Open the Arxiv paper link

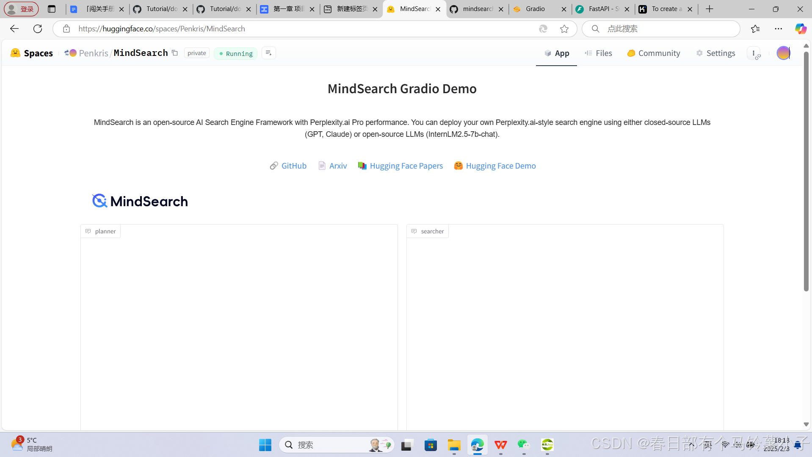tap(337, 166)
